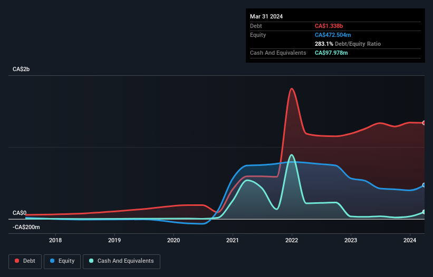
Task: Select the 2022 x-axis label
Action: coord(292,240)
